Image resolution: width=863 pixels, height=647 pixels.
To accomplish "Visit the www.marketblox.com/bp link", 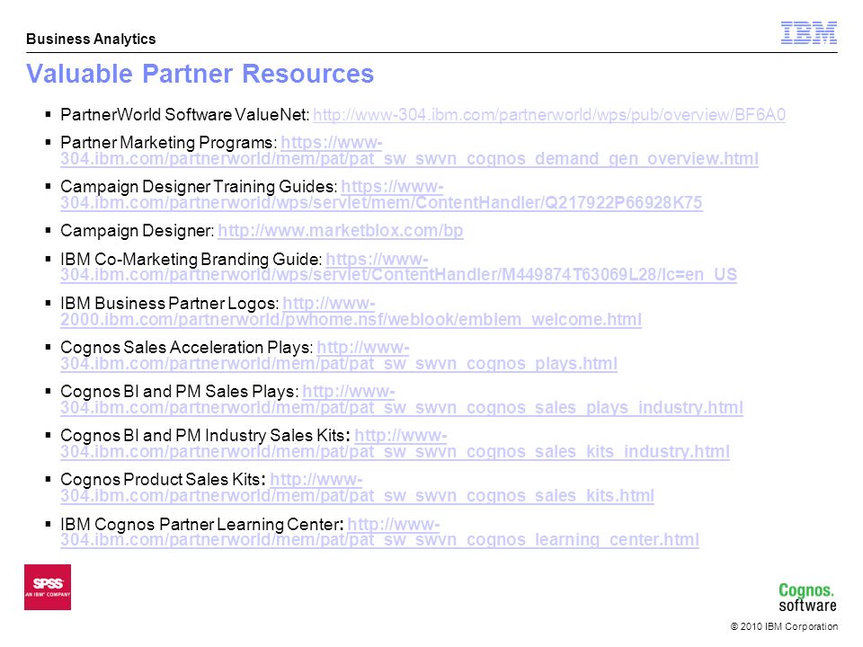I will [x=340, y=230].
